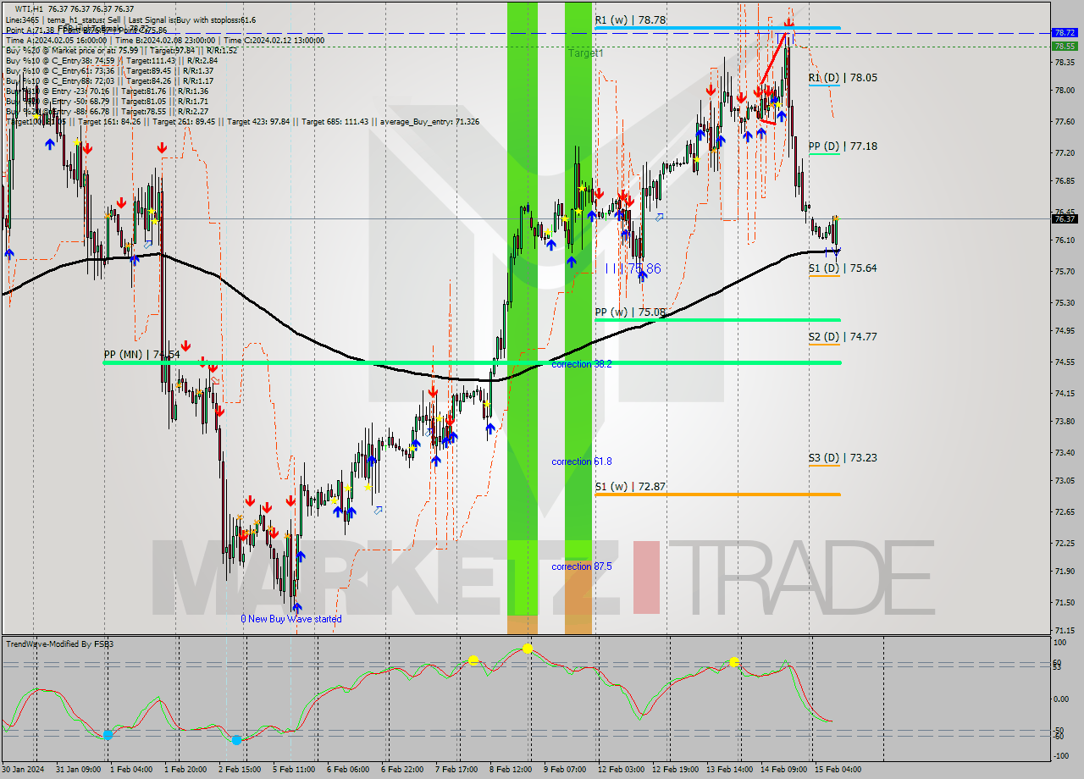Click the orange S1 (w) support line
The width and height of the screenshot is (1084, 779).
[717, 494]
